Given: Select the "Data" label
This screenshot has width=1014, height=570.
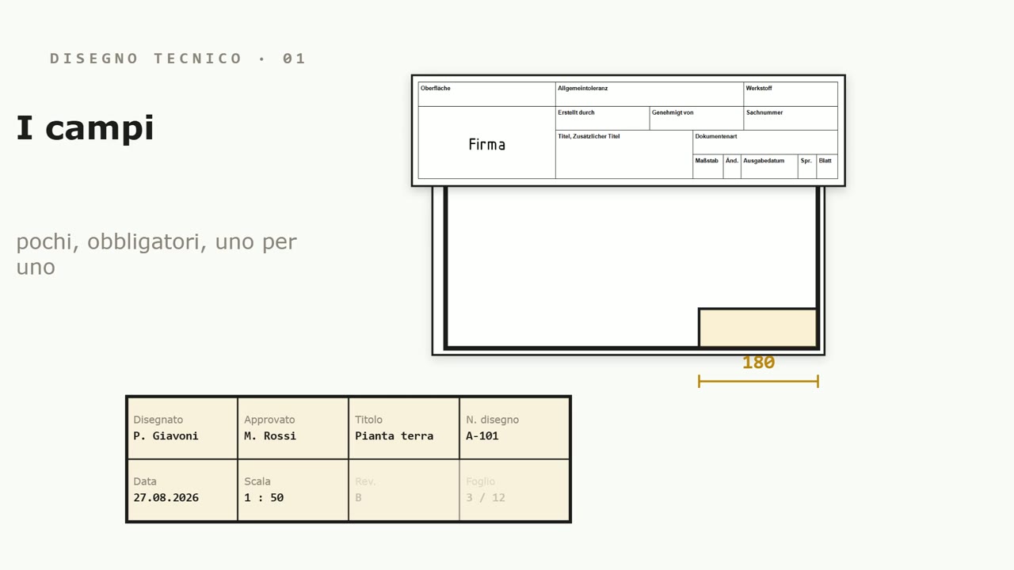Looking at the screenshot, I should click(145, 481).
